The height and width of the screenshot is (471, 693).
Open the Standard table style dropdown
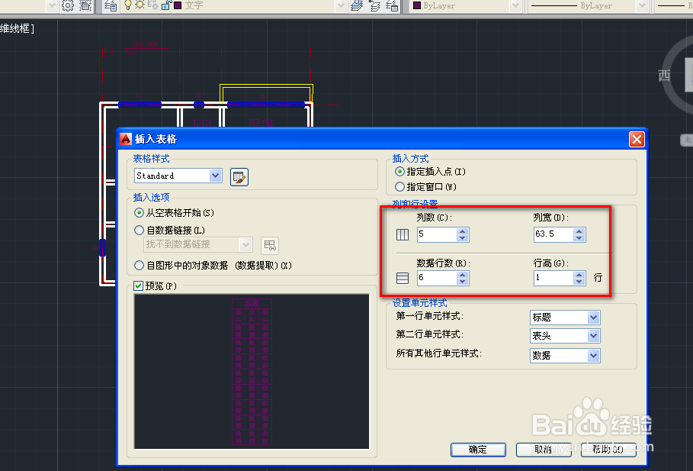pyautogui.click(x=213, y=176)
